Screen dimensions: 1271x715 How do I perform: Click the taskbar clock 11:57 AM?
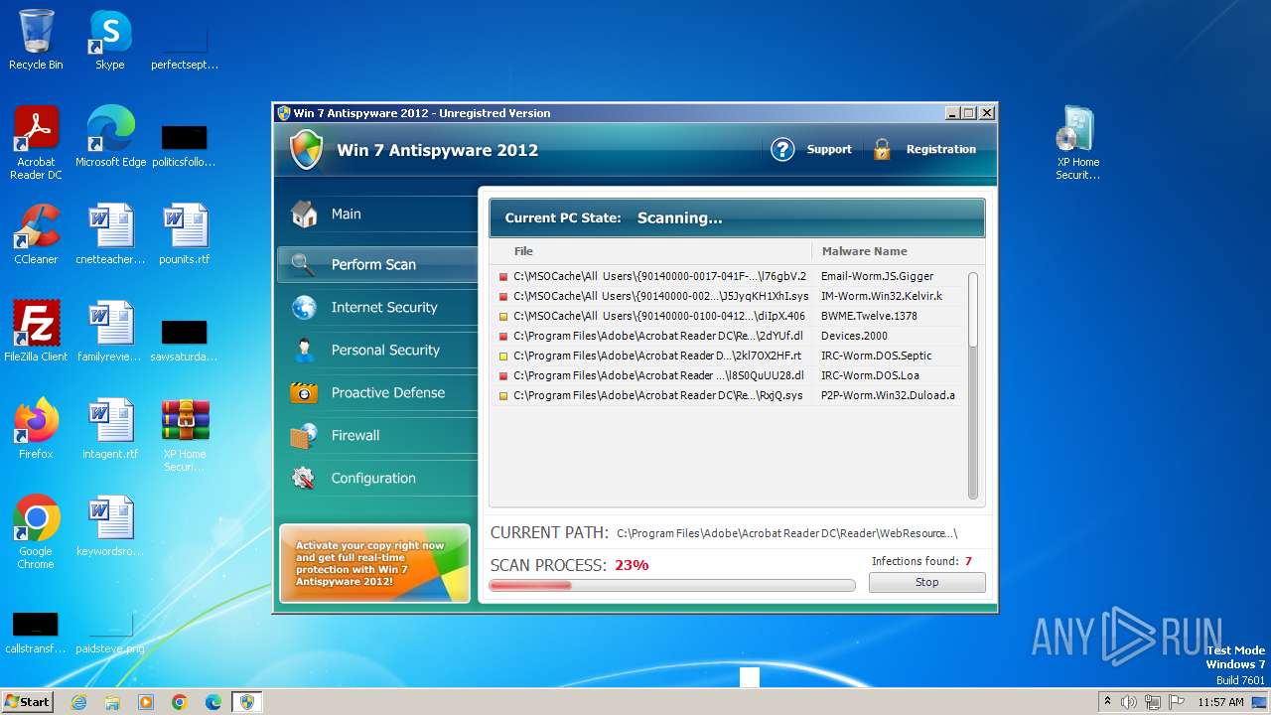(x=1220, y=702)
